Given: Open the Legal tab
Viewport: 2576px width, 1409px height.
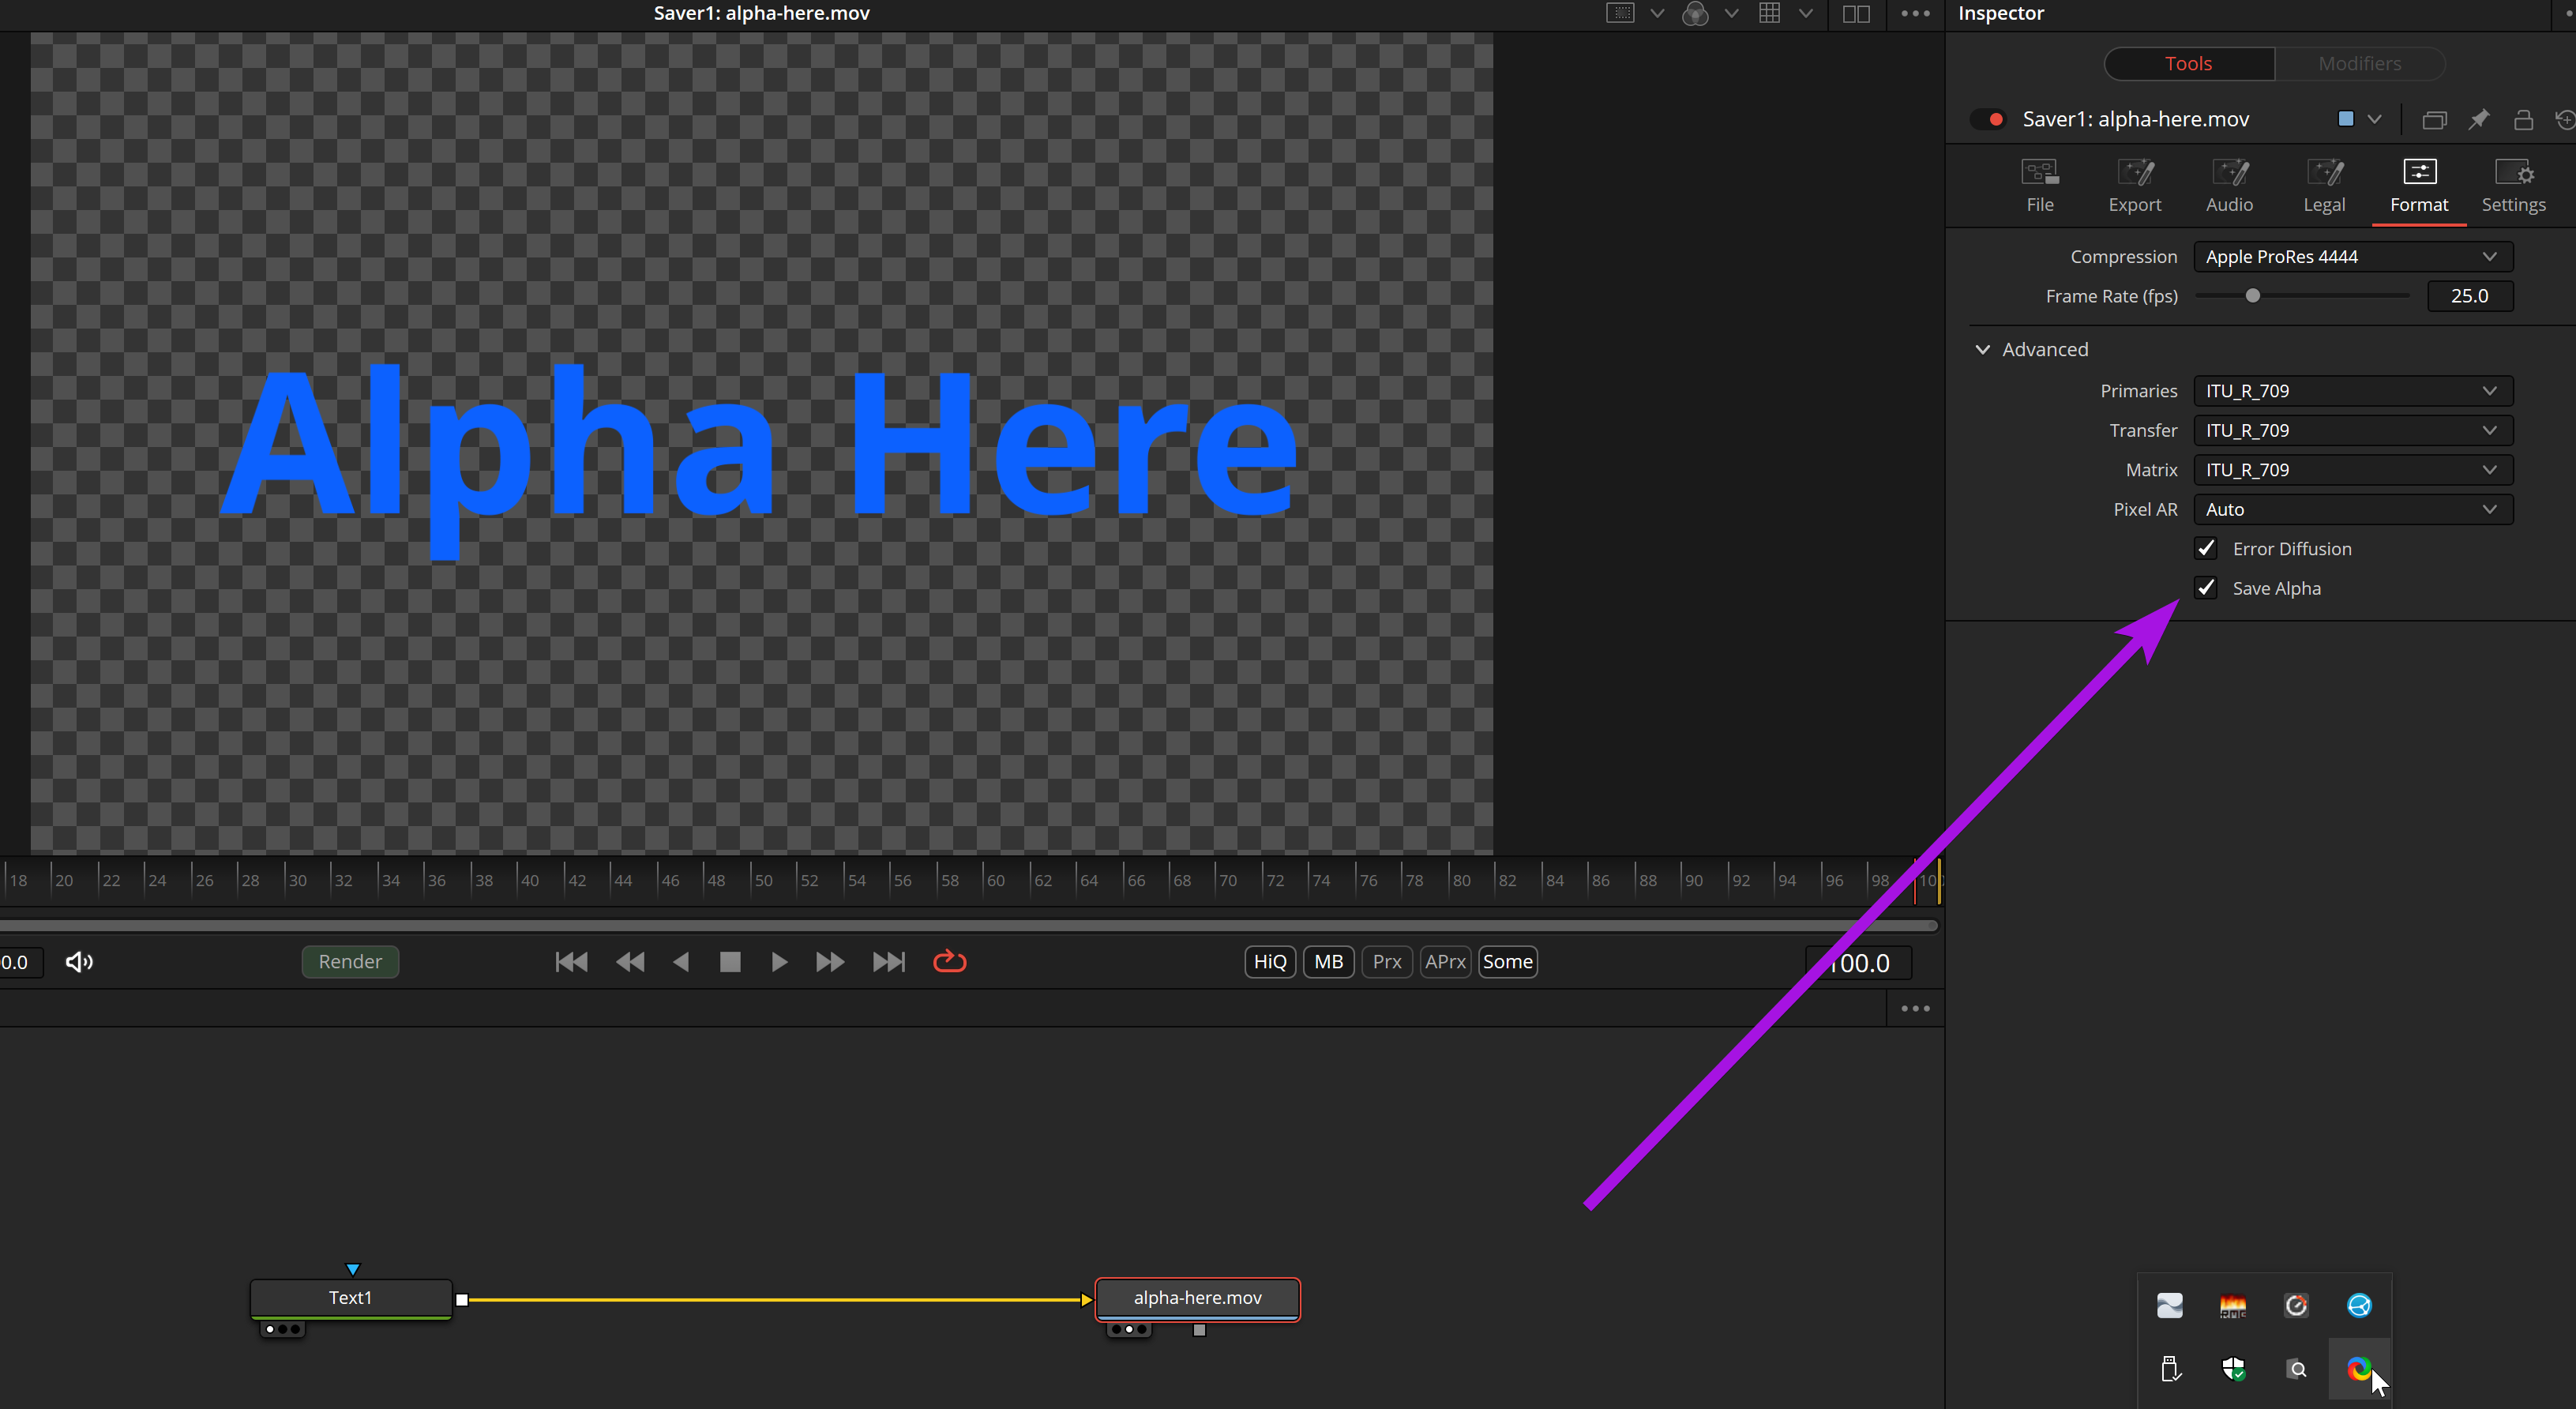Looking at the screenshot, I should point(2323,186).
